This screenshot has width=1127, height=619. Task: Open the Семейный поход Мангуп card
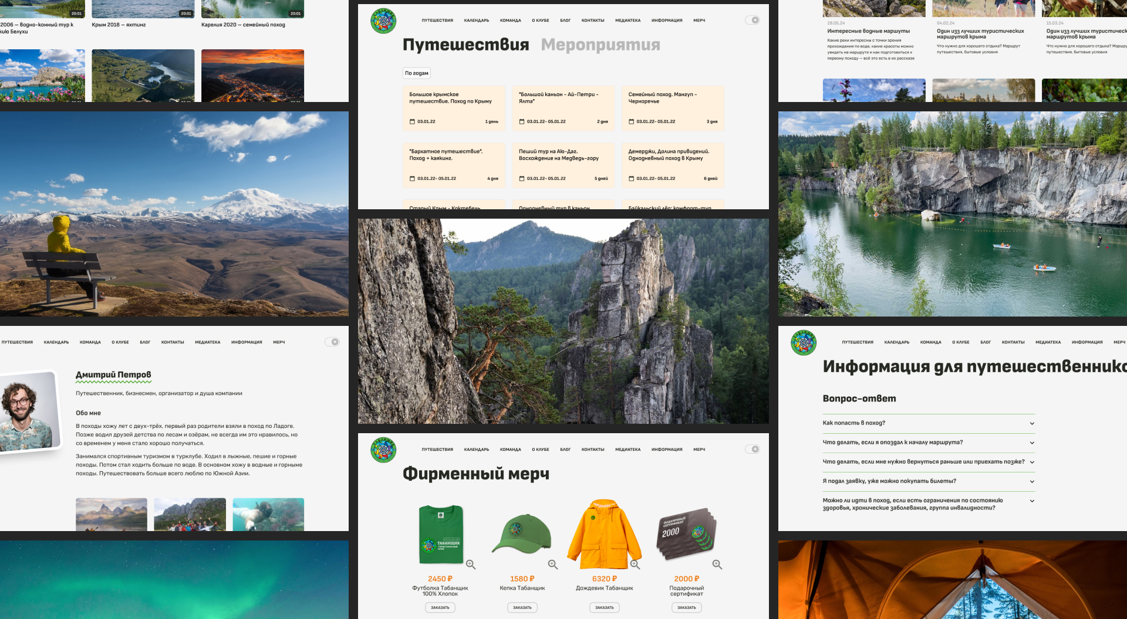[x=673, y=108]
